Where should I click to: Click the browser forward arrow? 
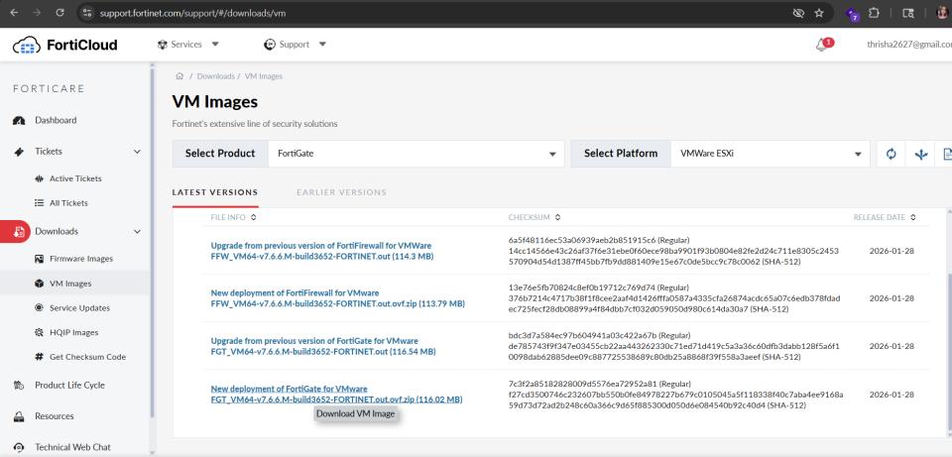(37, 12)
